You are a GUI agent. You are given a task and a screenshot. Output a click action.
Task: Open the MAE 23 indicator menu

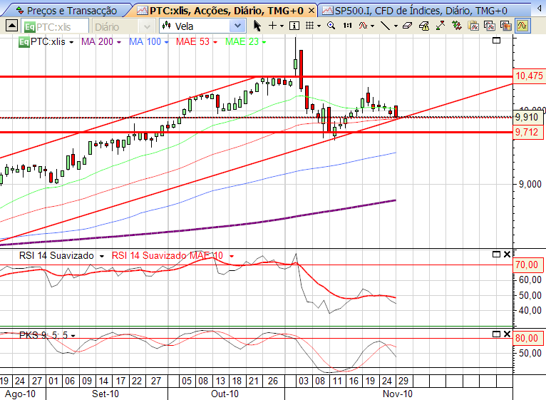pyautogui.click(x=264, y=42)
